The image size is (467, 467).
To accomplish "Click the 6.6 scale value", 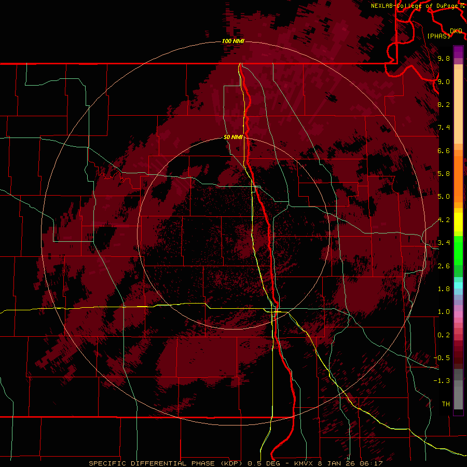I will coord(444,150).
